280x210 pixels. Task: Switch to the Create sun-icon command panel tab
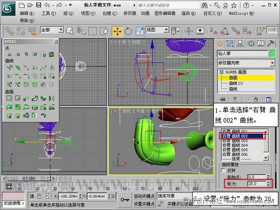pyautogui.click(x=220, y=44)
